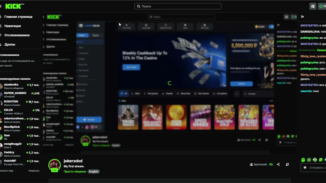
Task: Select the swagthugg3r Dota 2 channel row
Action: point(20,146)
